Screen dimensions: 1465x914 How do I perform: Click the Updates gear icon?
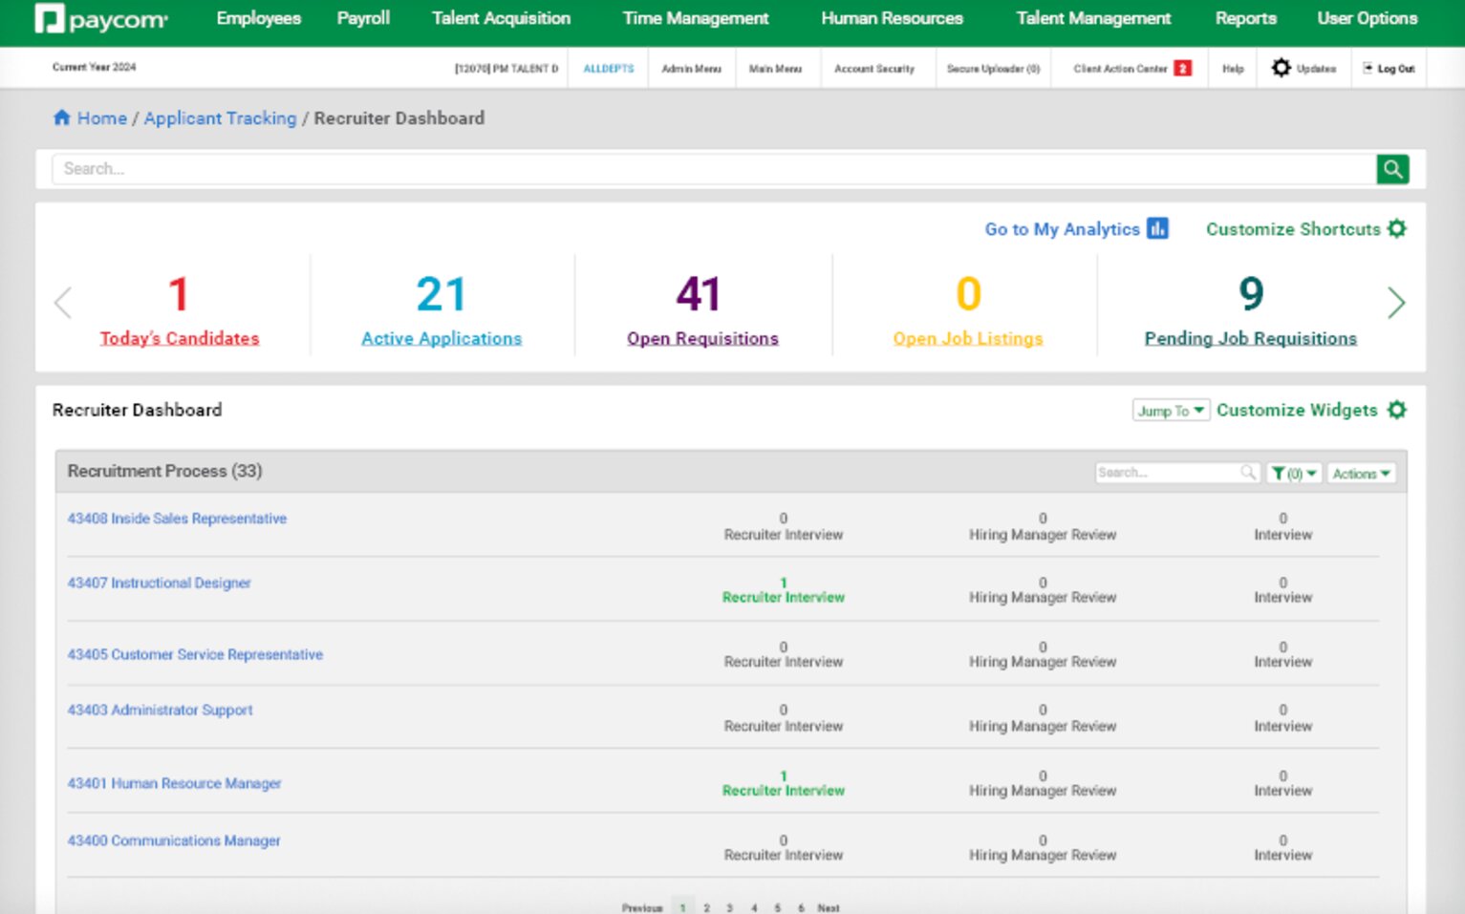pyautogui.click(x=1281, y=68)
